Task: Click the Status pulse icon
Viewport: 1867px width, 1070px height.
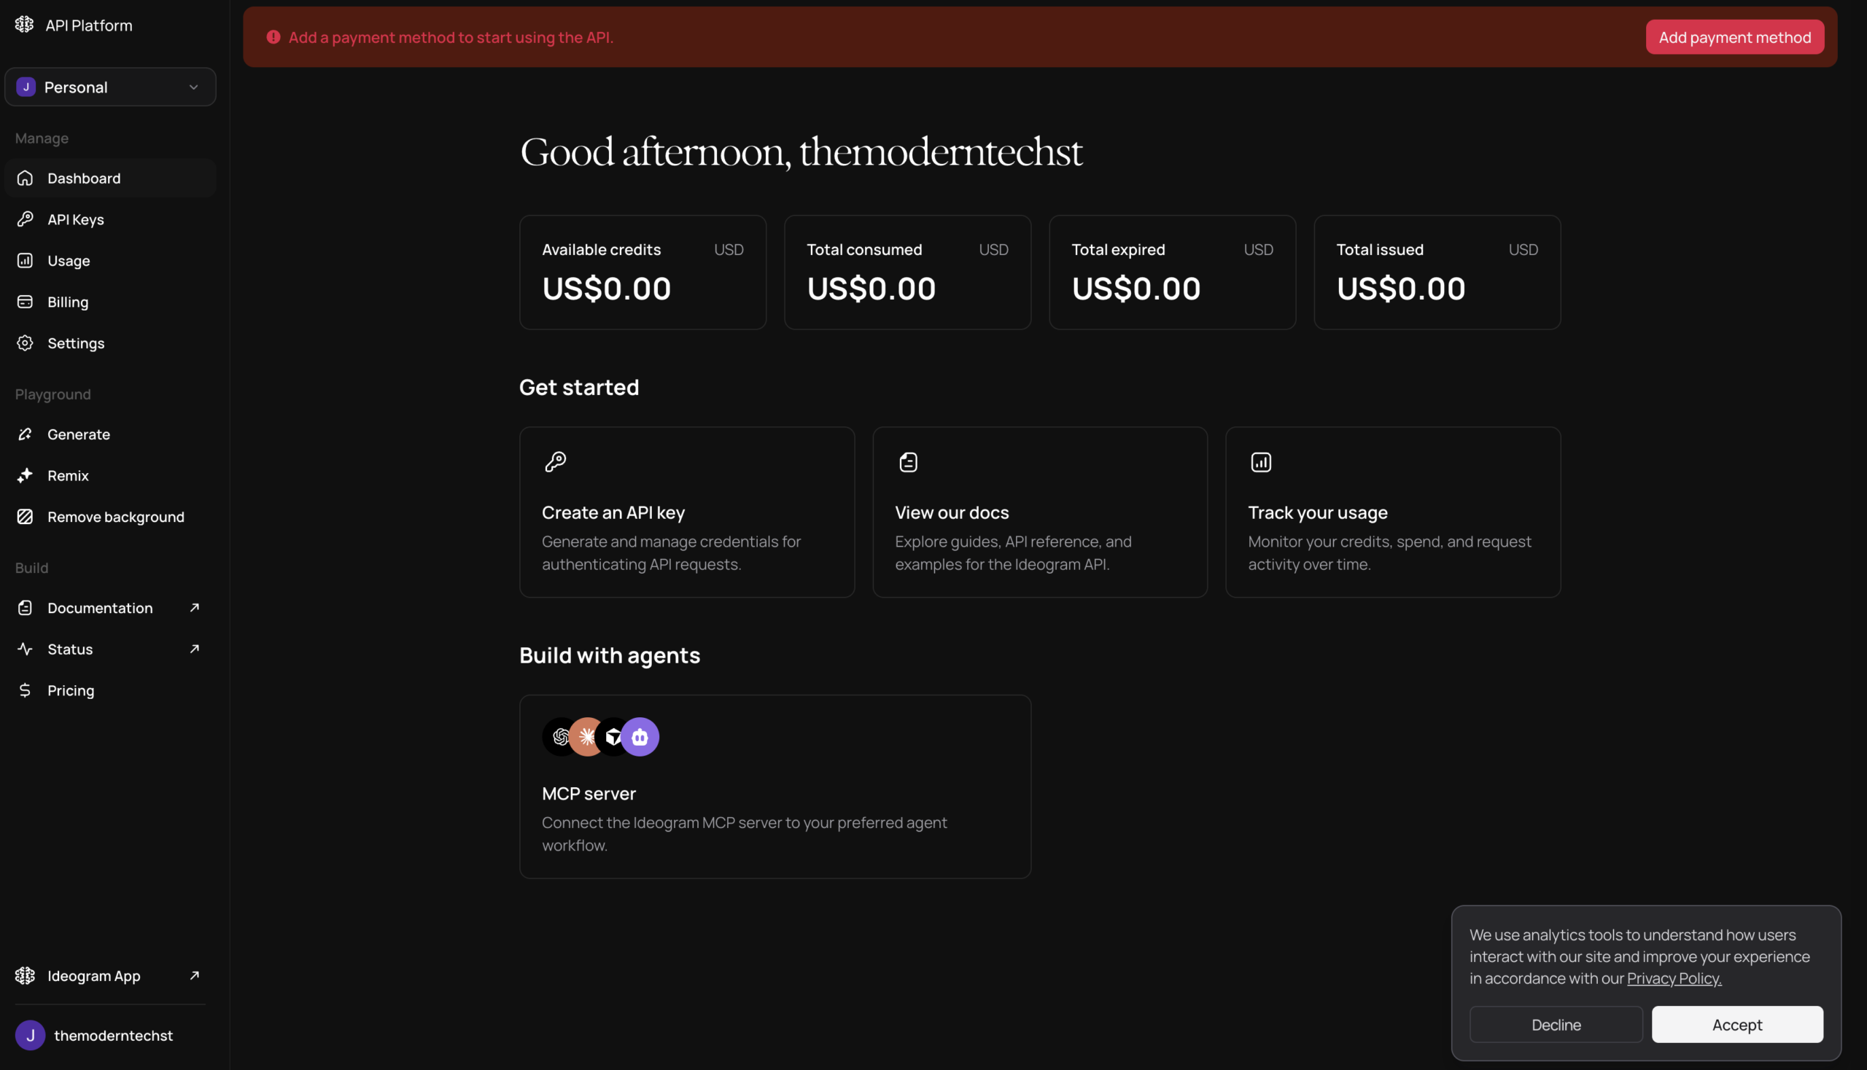Action: click(x=25, y=648)
